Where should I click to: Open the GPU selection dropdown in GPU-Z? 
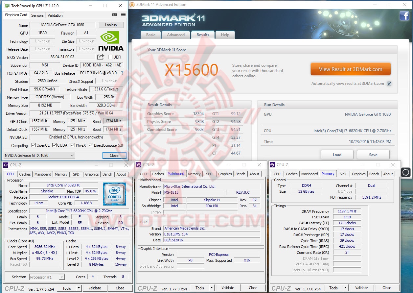pos(39,156)
